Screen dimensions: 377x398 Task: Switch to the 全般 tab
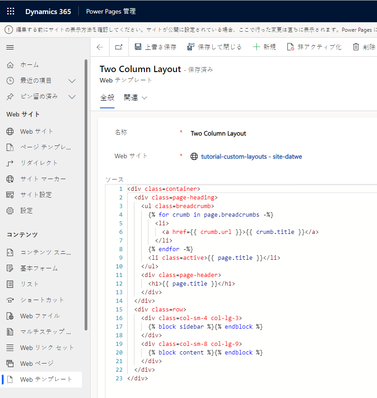[107, 97]
